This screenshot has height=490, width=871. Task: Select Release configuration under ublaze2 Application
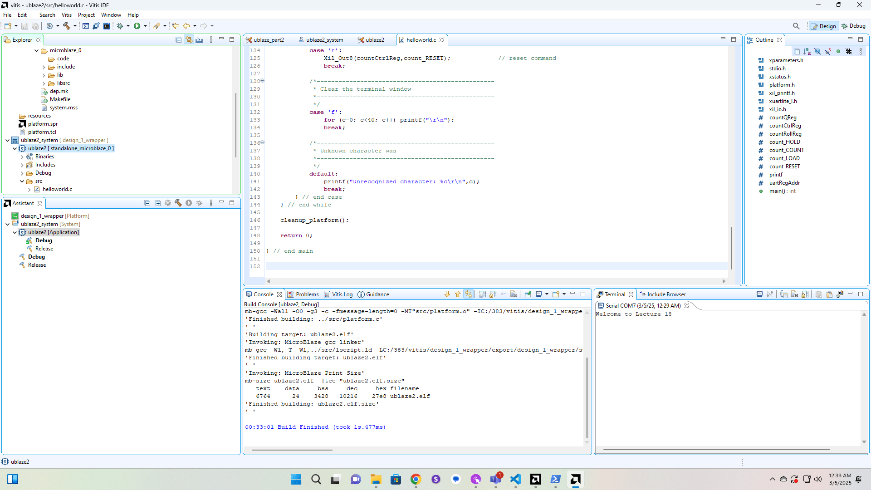pos(44,249)
